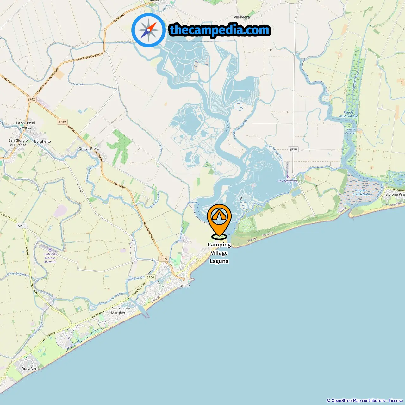Click the Club Volo Al Mare airfield icon

(x=50, y=250)
